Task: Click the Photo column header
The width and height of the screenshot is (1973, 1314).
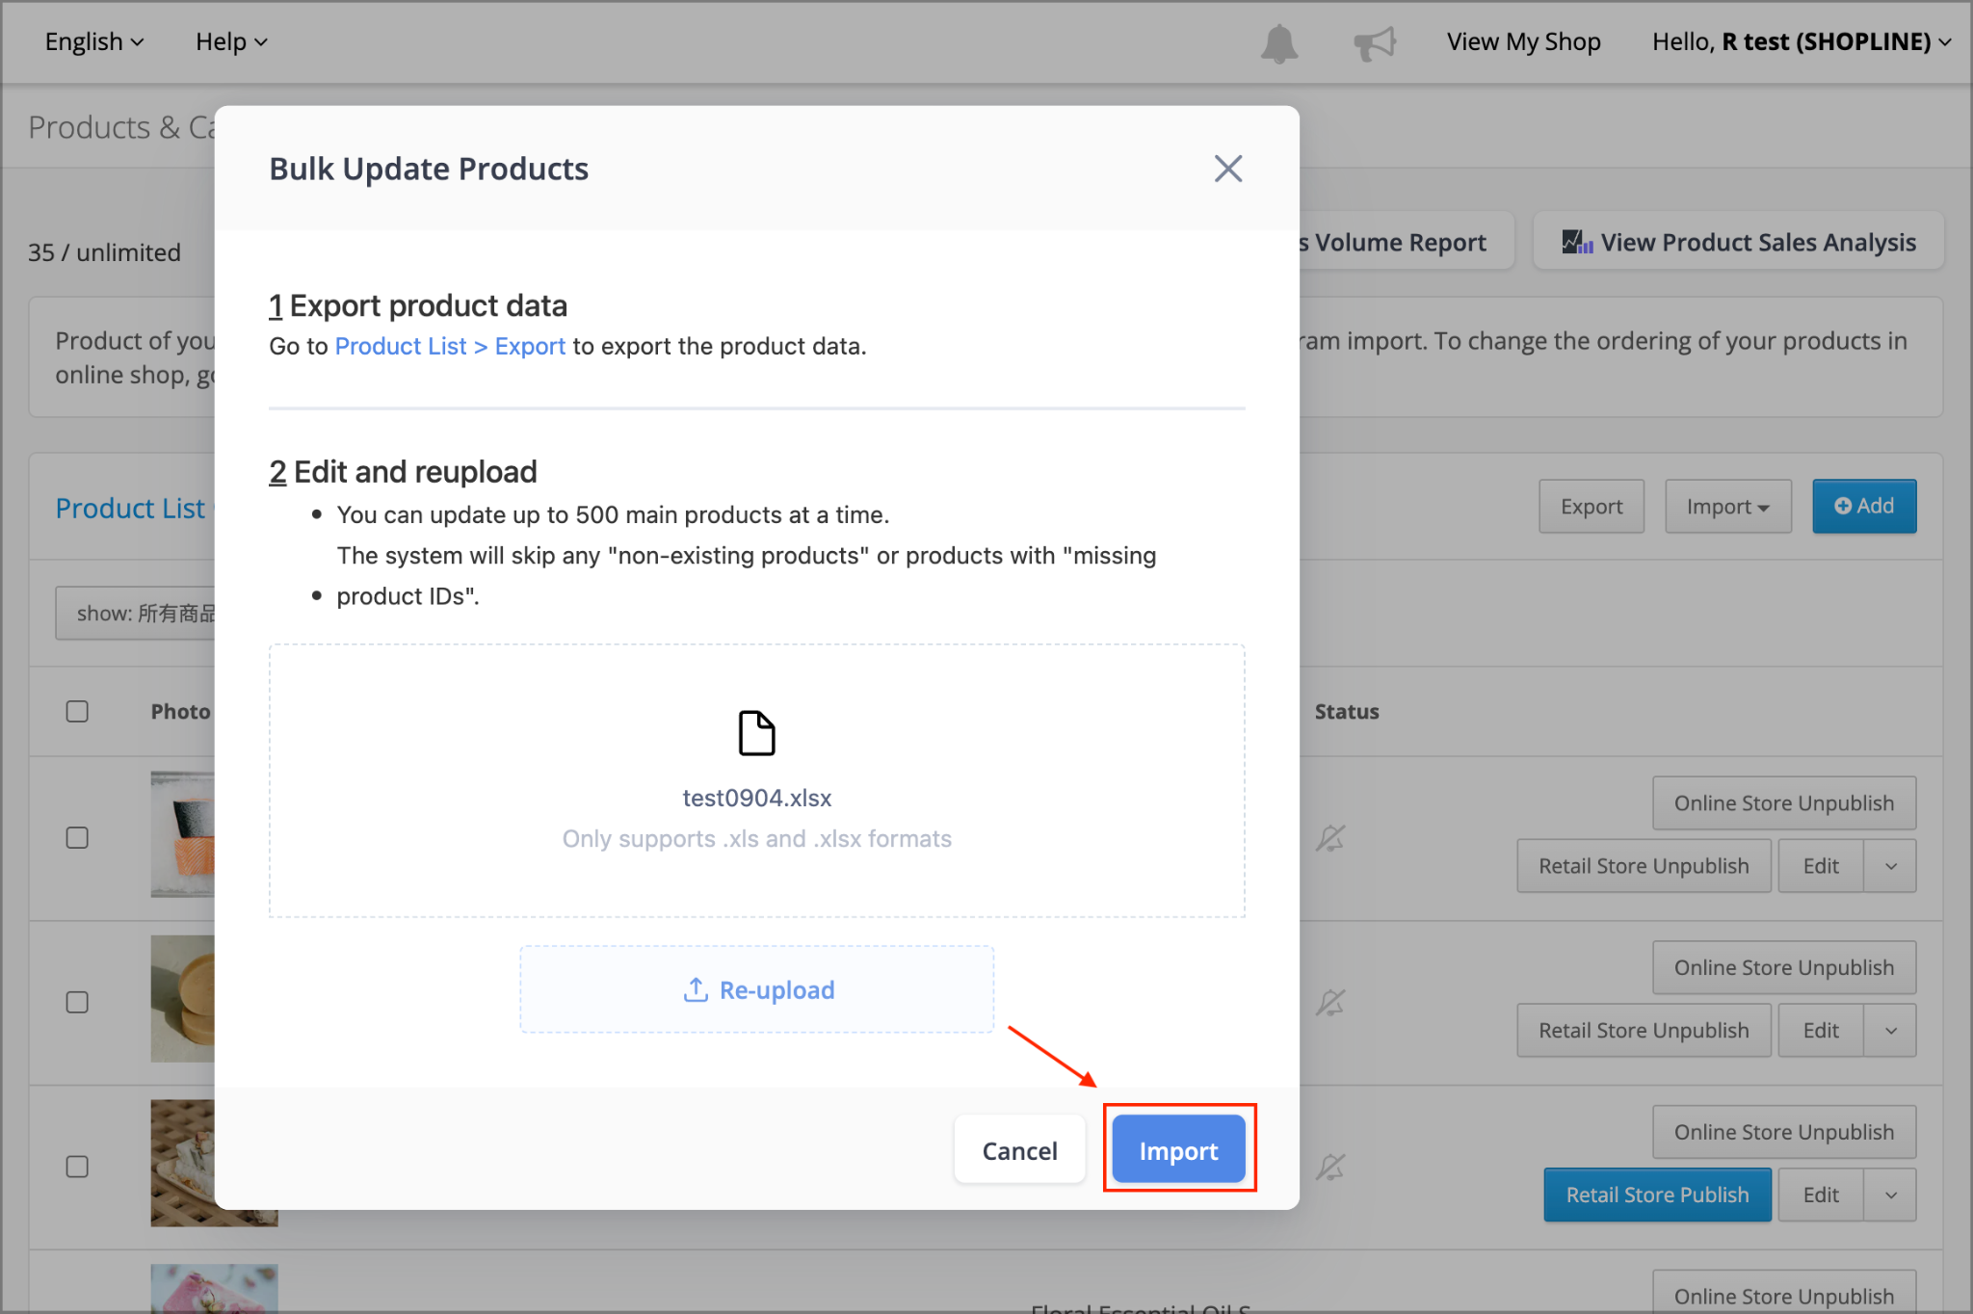Action: pos(180,712)
